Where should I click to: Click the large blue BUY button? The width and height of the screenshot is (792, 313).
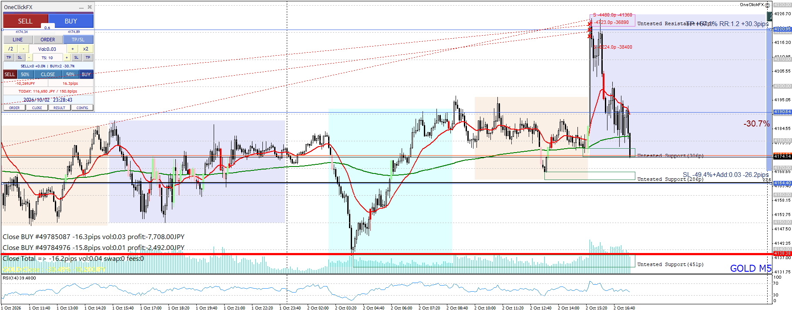[71, 21]
